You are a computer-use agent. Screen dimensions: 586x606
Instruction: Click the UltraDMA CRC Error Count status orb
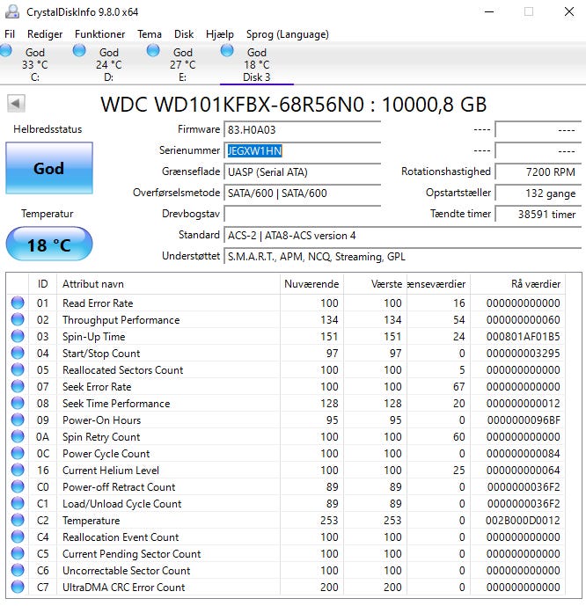[x=18, y=588]
